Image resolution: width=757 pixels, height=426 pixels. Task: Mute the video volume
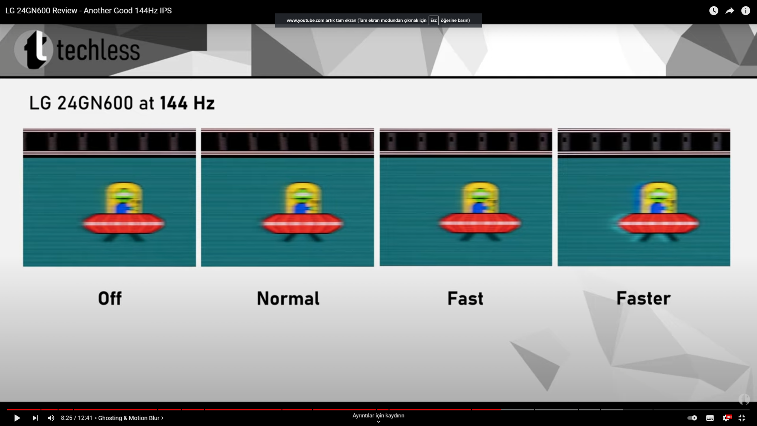(51, 418)
